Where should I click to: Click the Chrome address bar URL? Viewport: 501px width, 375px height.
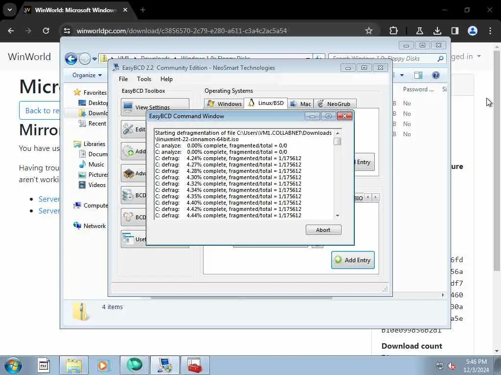click(x=182, y=31)
